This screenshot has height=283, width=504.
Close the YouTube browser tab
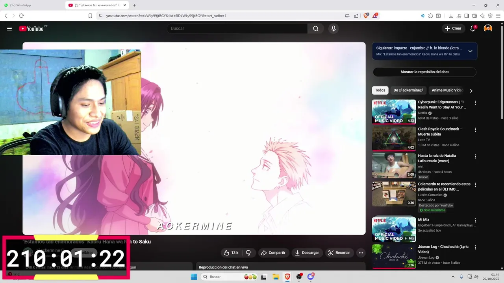click(125, 5)
